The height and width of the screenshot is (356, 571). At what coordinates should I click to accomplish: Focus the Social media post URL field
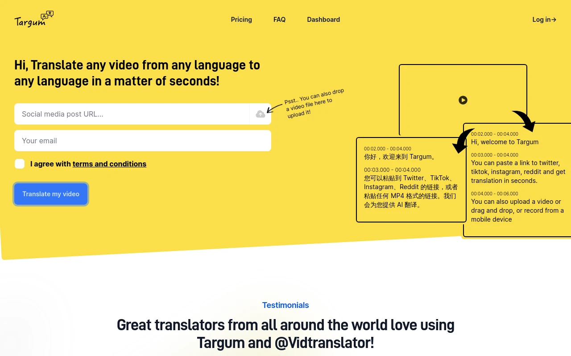point(132,114)
